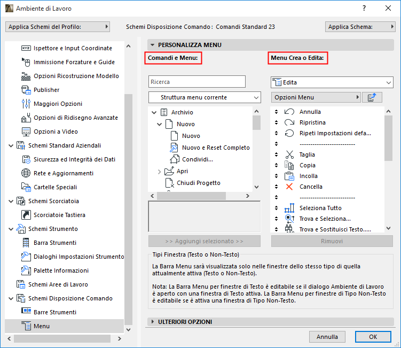
Task: Expand the ULTERIORI OPZIONI section
Action: tap(153, 322)
